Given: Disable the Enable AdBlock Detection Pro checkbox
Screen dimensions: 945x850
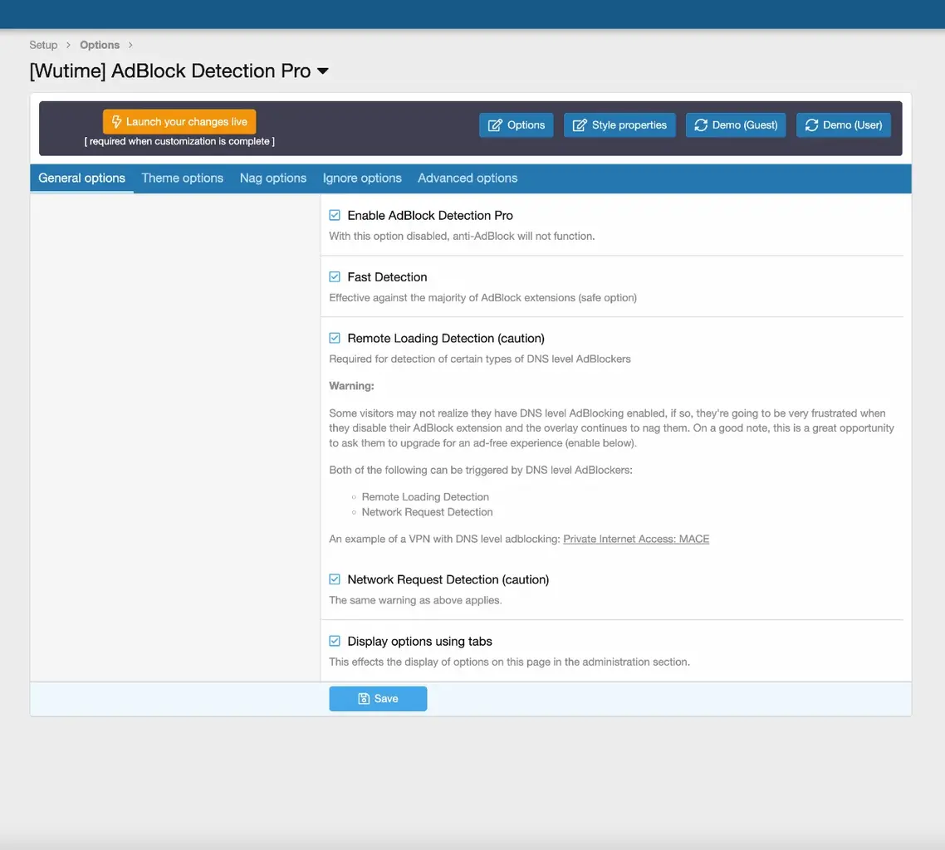Looking at the screenshot, I should point(335,215).
